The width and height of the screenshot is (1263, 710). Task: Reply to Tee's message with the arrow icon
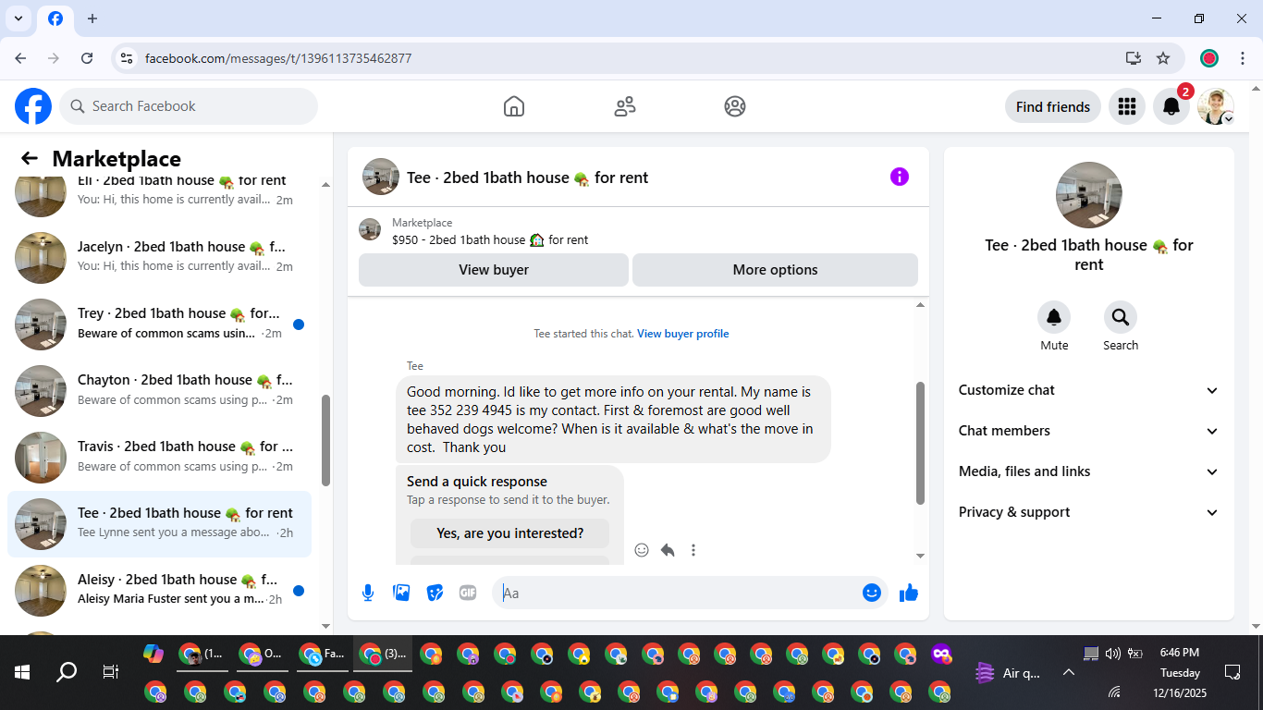coord(668,550)
